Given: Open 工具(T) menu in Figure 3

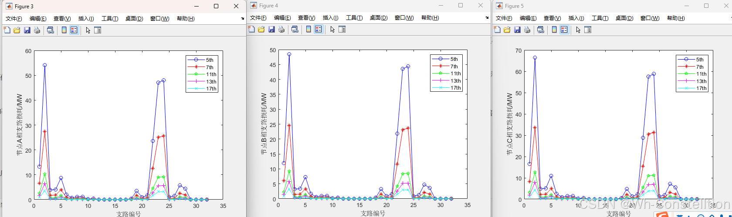Looking at the screenshot, I should [110, 19].
